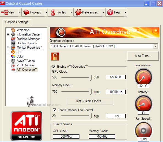This screenshot has height=142, width=163.
Task: Minimize the Catalyst Control Center window
Action: click(147, 3)
